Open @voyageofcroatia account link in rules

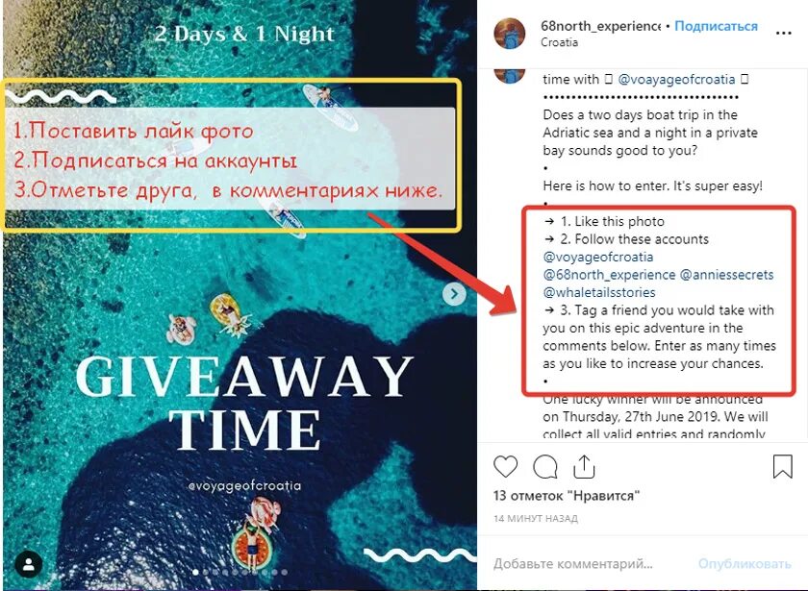pos(597,257)
